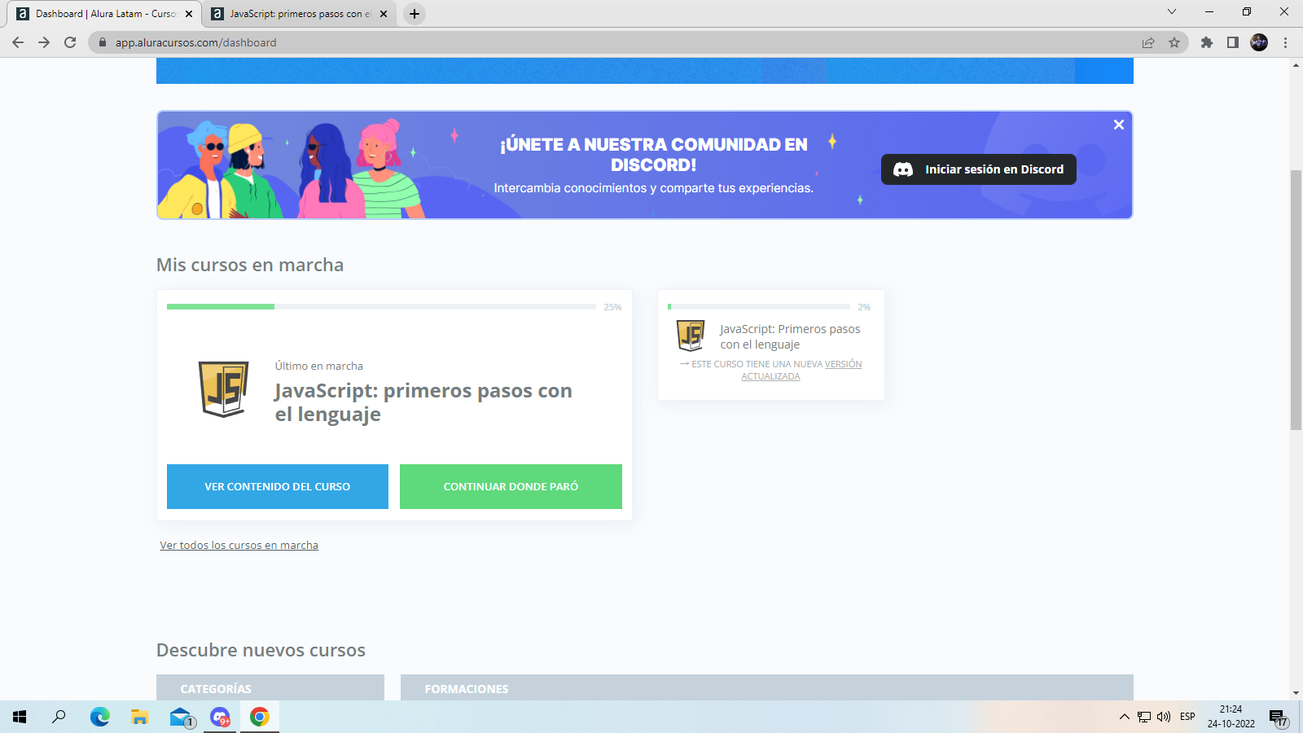Click the scrollbar down arrow
This screenshot has width=1303, height=733.
click(x=1296, y=693)
